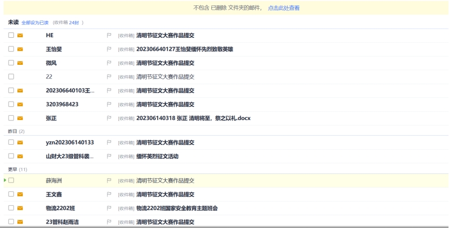Click the envelope icon beside 3203968423
Viewport: 449px width, 228px height.
pyautogui.click(x=20, y=104)
